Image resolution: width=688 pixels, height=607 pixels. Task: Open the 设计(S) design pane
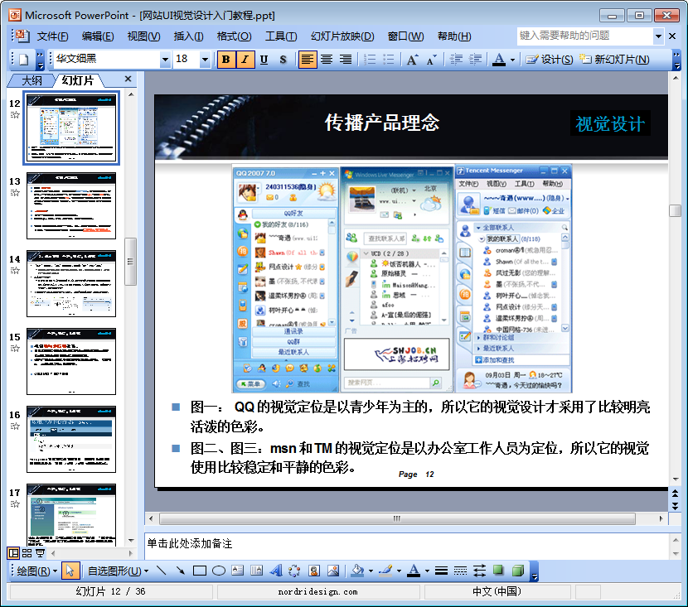click(x=550, y=60)
